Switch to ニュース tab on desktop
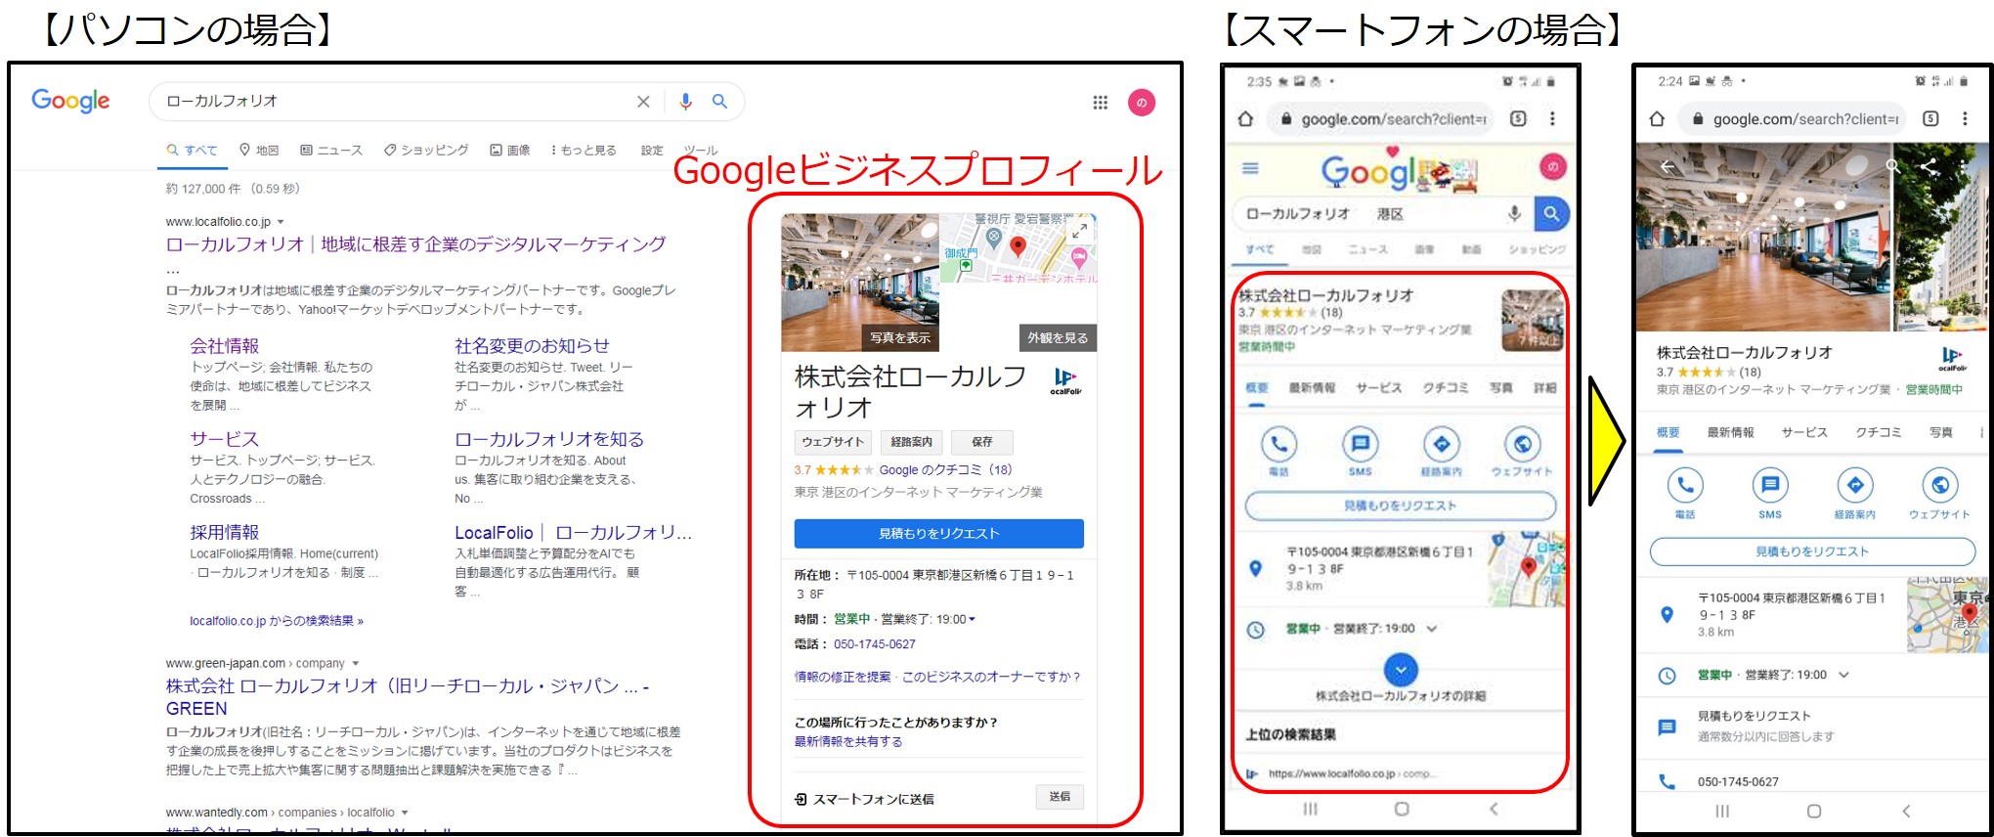The height and width of the screenshot is (837, 1994). pos(331,151)
